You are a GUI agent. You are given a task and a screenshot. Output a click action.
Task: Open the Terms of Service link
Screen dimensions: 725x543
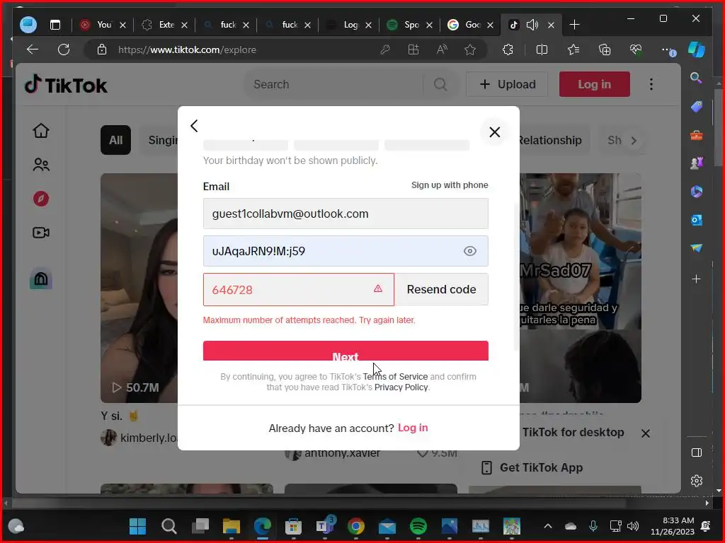[395, 377]
